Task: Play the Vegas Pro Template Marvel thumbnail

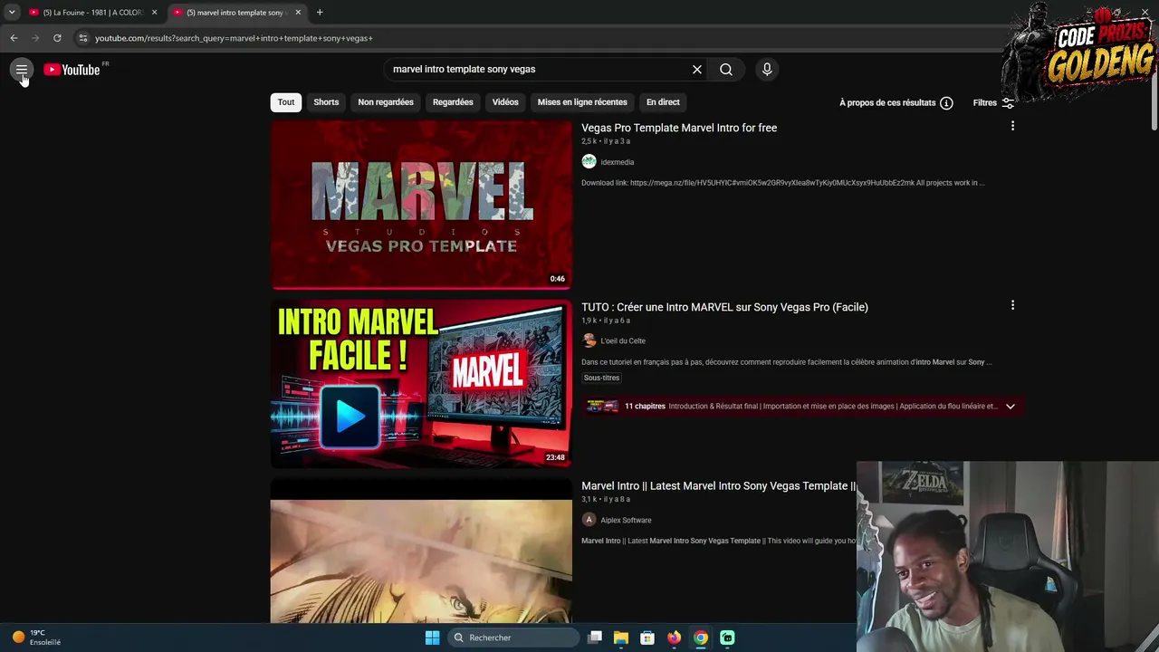Action: pyautogui.click(x=421, y=205)
